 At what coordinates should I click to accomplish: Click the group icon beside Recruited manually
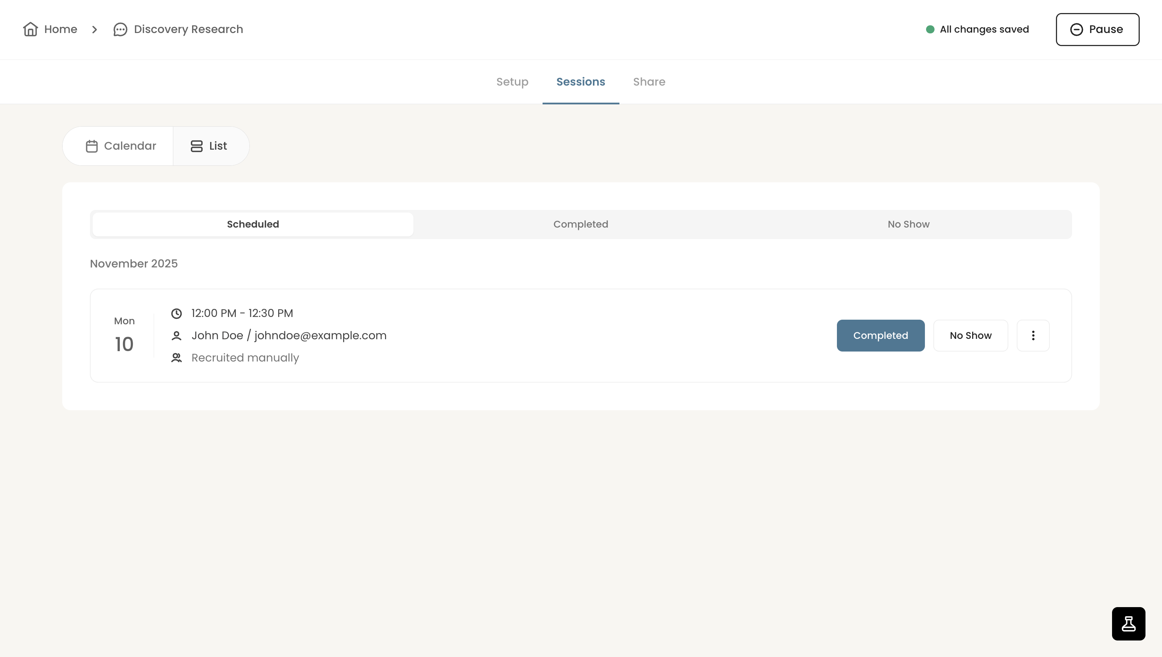coord(176,358)
